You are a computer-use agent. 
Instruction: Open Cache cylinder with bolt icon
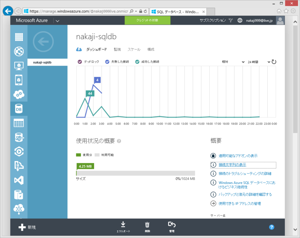pos(19,195)
